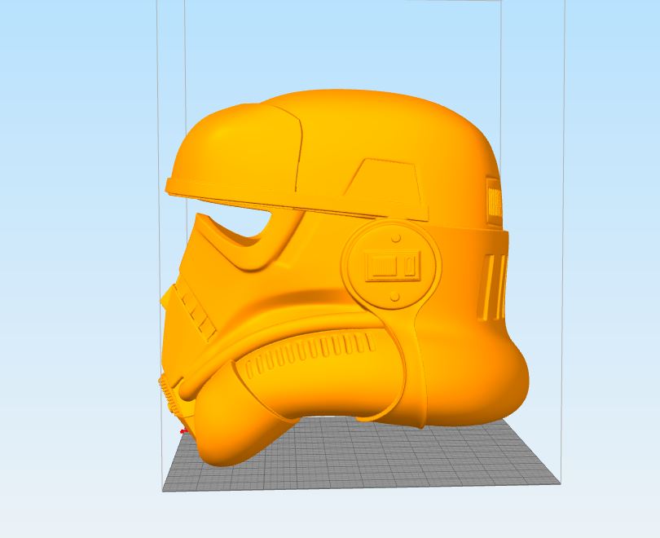Click the red origin marker by build plate
Image resolution: width=660 pixels, height=538 pixels.
click(x=183, y=431)
